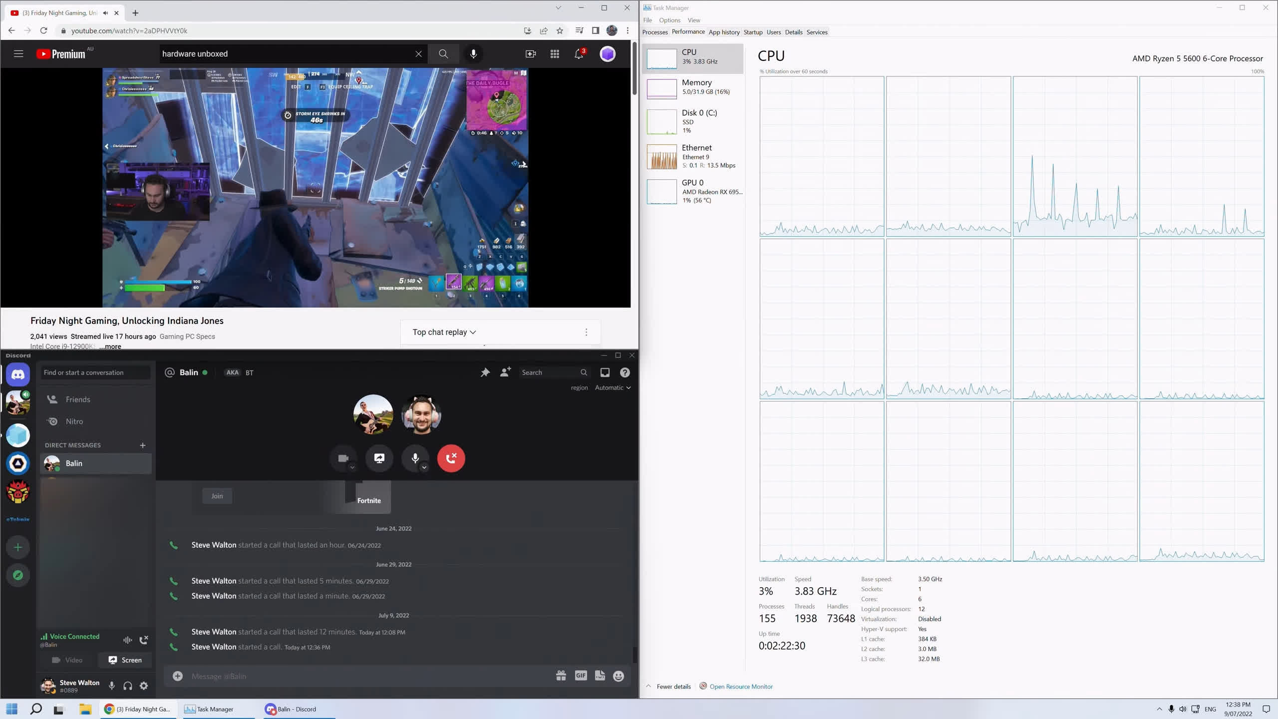This screenshot has width=1278, height=719.
Task: Mute microphone in Discord call controls
Action: click(414, 458)
